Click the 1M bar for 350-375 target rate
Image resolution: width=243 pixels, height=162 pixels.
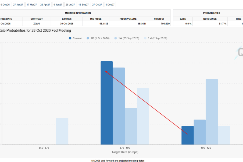tap(62, 131)
